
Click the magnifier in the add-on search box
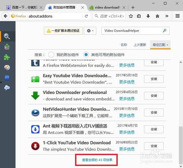point(165,30)
